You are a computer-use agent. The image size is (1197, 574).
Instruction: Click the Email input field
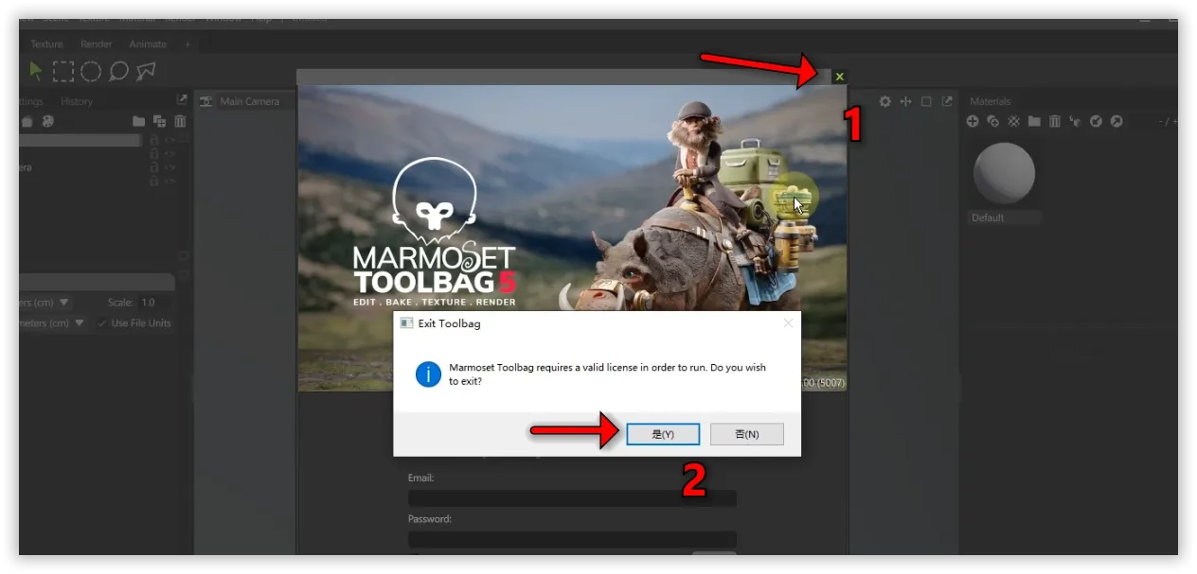572,497
